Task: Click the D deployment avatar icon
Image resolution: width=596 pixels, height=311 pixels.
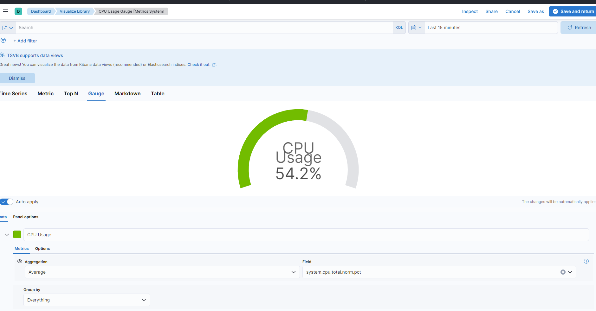Action: pos(18,11)
